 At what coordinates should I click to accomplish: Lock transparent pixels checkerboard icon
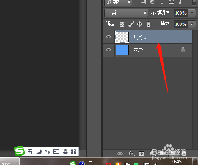click(122, 24)
